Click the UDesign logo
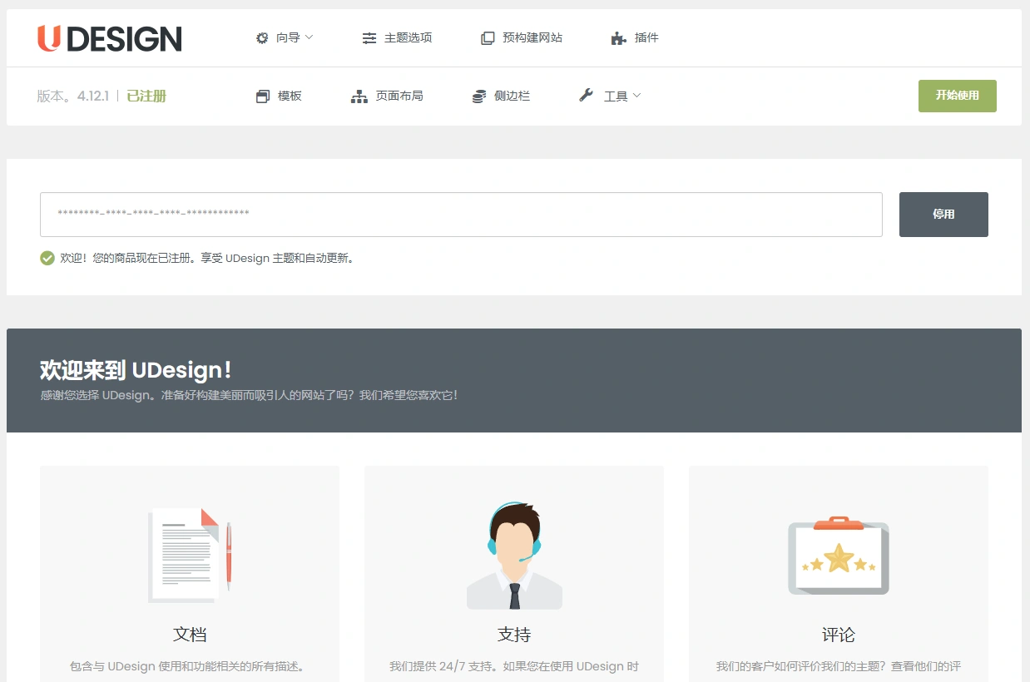Image resolution: width=1030 pixels, height=682 pixels. [x=109, y=37]
